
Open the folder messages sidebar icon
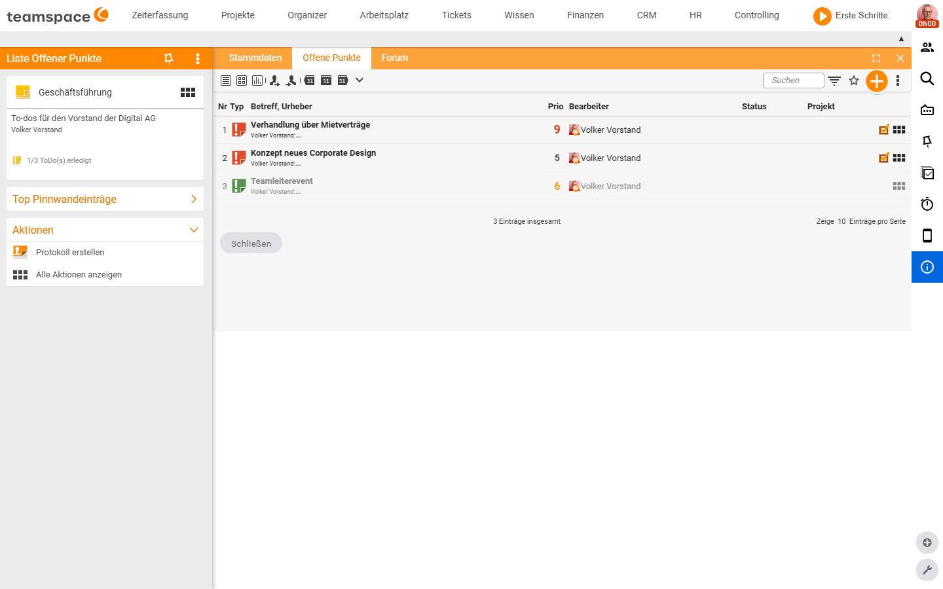click(927, 110)
